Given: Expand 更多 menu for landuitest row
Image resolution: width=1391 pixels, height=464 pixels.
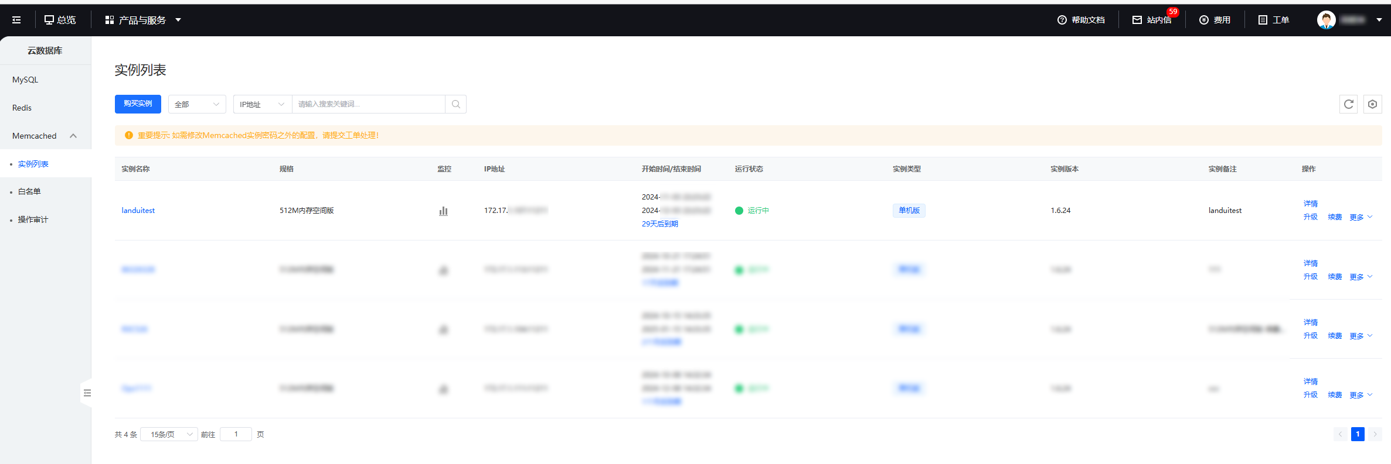Looking at the screenshot, I should [1361, 217].
